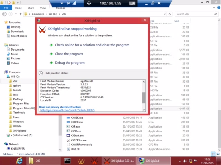Open the Manage ribbon tab

(60, 8)
